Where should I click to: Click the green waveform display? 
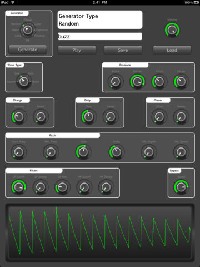coord(100,233)
